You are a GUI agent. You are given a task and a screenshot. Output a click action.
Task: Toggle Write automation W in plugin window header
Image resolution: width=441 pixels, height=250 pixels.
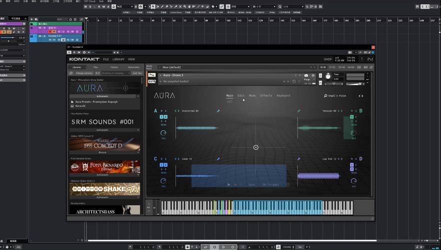79,52
